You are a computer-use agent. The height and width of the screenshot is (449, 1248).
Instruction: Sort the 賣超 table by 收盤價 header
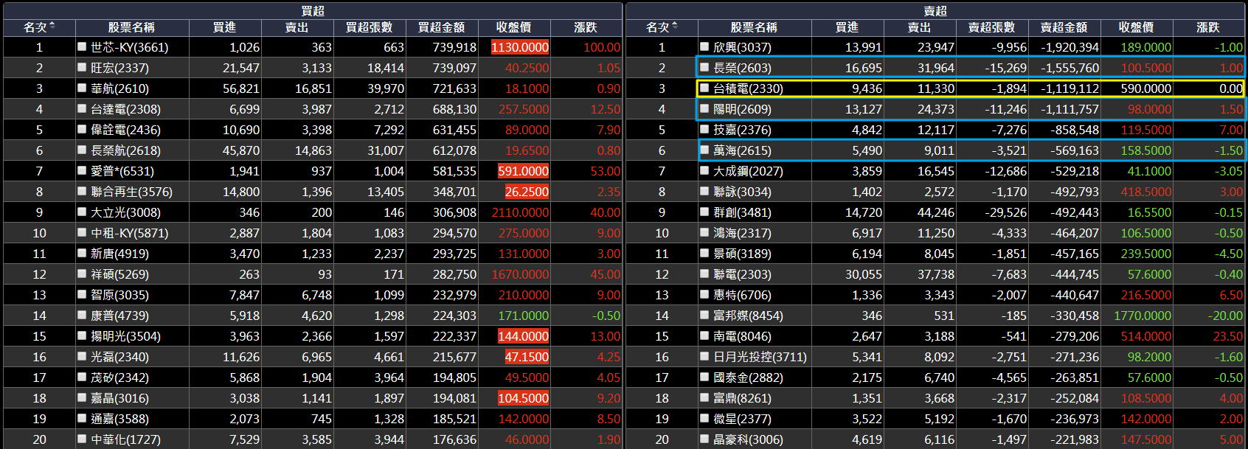(1137, 27)
